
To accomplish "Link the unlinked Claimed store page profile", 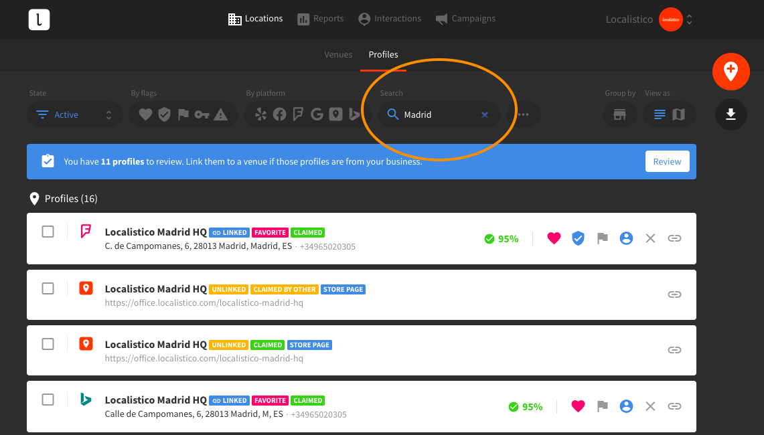I will pyautogui.click(x=674, y=350).
